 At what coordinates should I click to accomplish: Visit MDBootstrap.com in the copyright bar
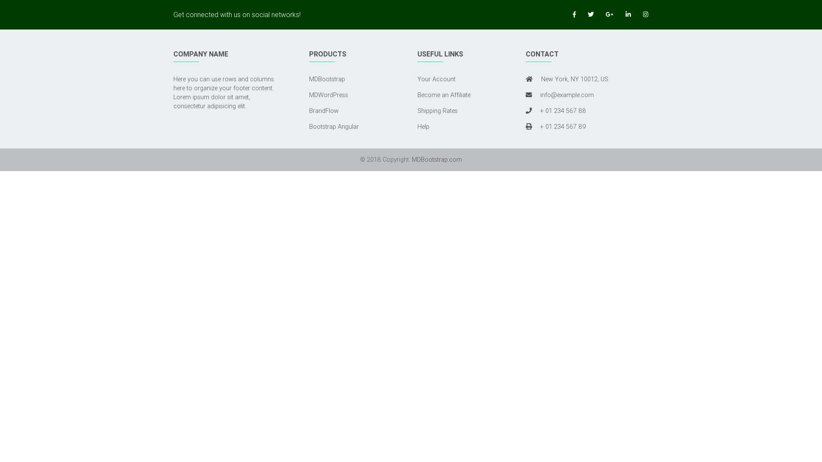click(437, 160)
